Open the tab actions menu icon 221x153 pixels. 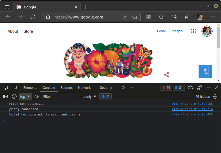[7, 7]
